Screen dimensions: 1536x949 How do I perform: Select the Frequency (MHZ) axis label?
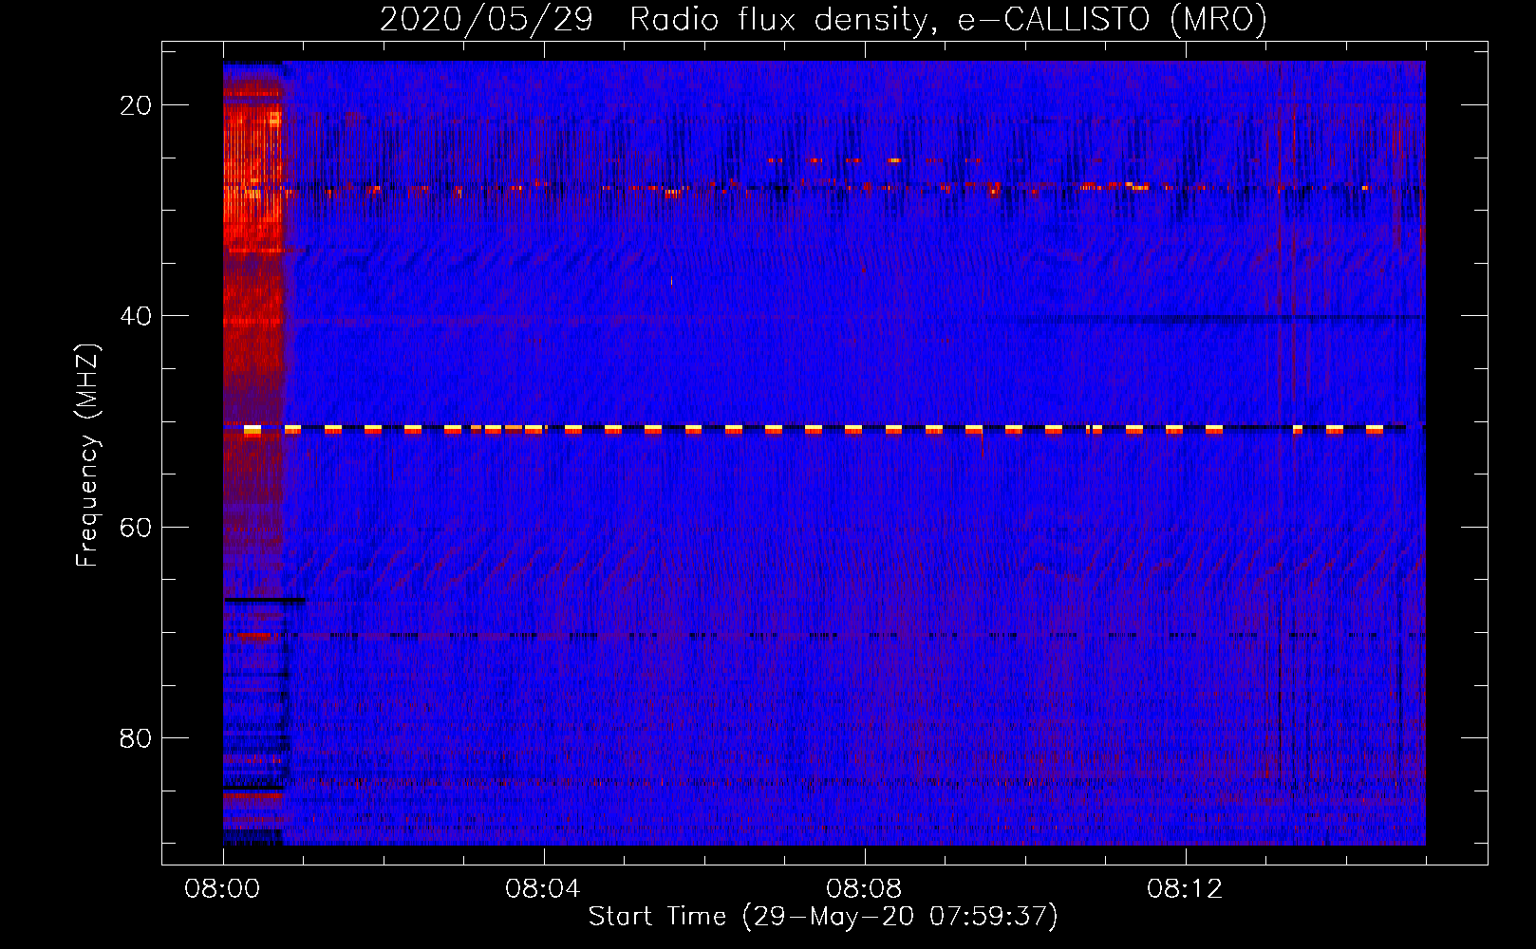pyautogui.click(x=86, y=456)
